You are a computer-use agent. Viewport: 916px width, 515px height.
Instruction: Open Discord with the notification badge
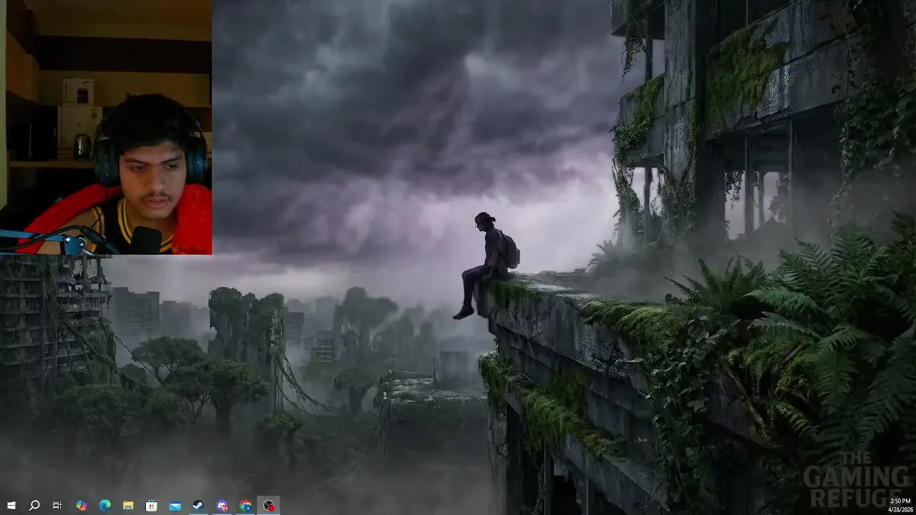coord(222,506)
